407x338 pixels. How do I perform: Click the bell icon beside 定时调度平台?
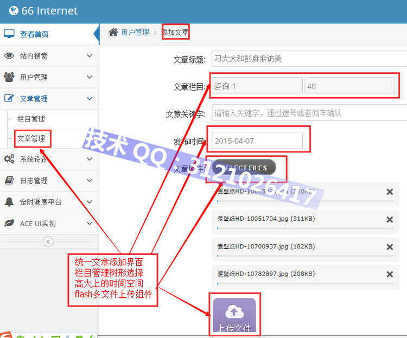coord(9,202)
